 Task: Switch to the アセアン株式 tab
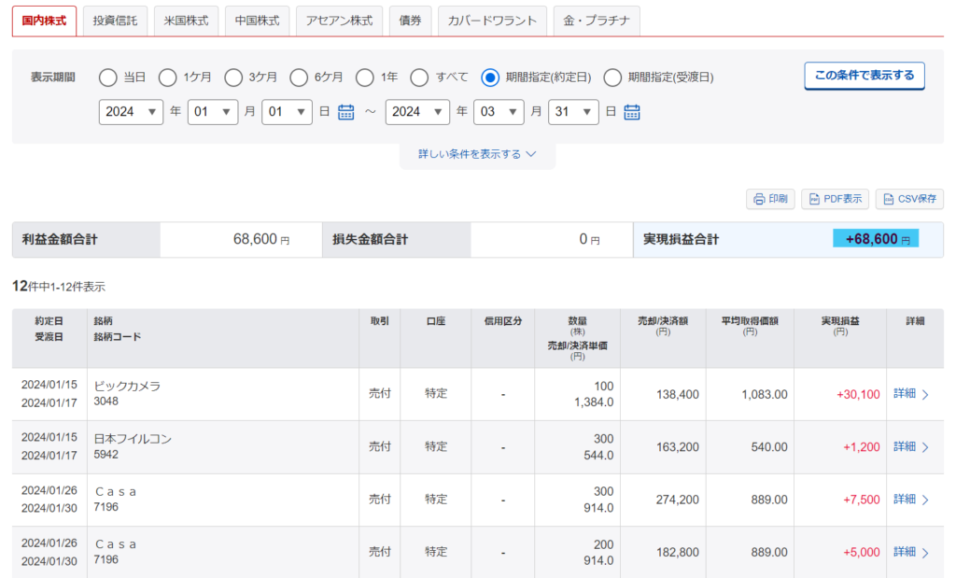click(340, 21)
